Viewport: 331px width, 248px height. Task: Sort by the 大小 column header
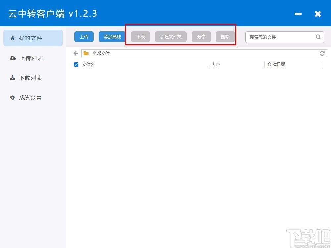pos(215,64)
